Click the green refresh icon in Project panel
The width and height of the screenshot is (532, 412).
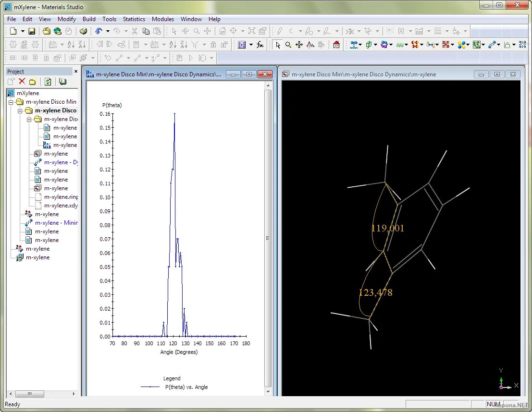pos(48,82)
